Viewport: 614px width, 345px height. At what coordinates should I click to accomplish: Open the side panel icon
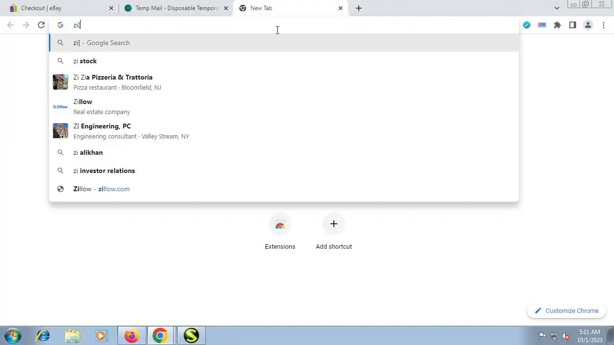click(x=573, y=25)
